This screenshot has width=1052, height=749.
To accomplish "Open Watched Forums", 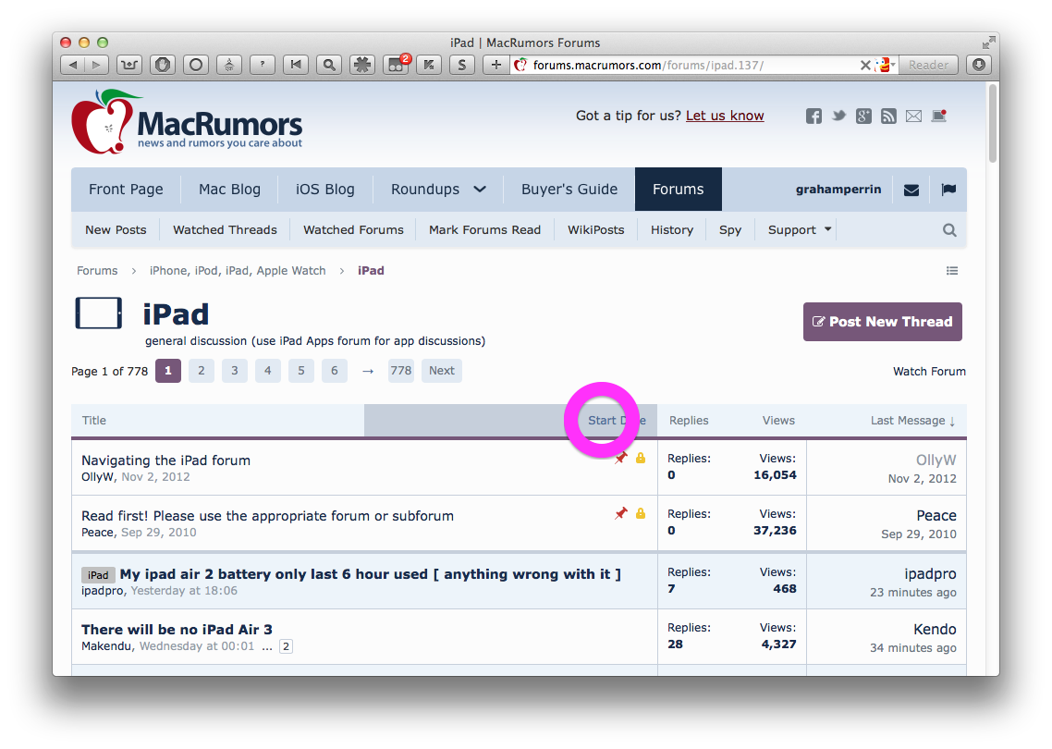I will (353, 229).
